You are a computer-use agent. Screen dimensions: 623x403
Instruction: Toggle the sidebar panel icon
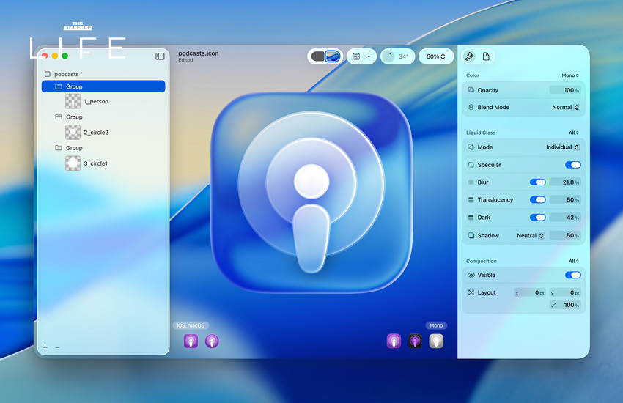click(x=160, y=56)
